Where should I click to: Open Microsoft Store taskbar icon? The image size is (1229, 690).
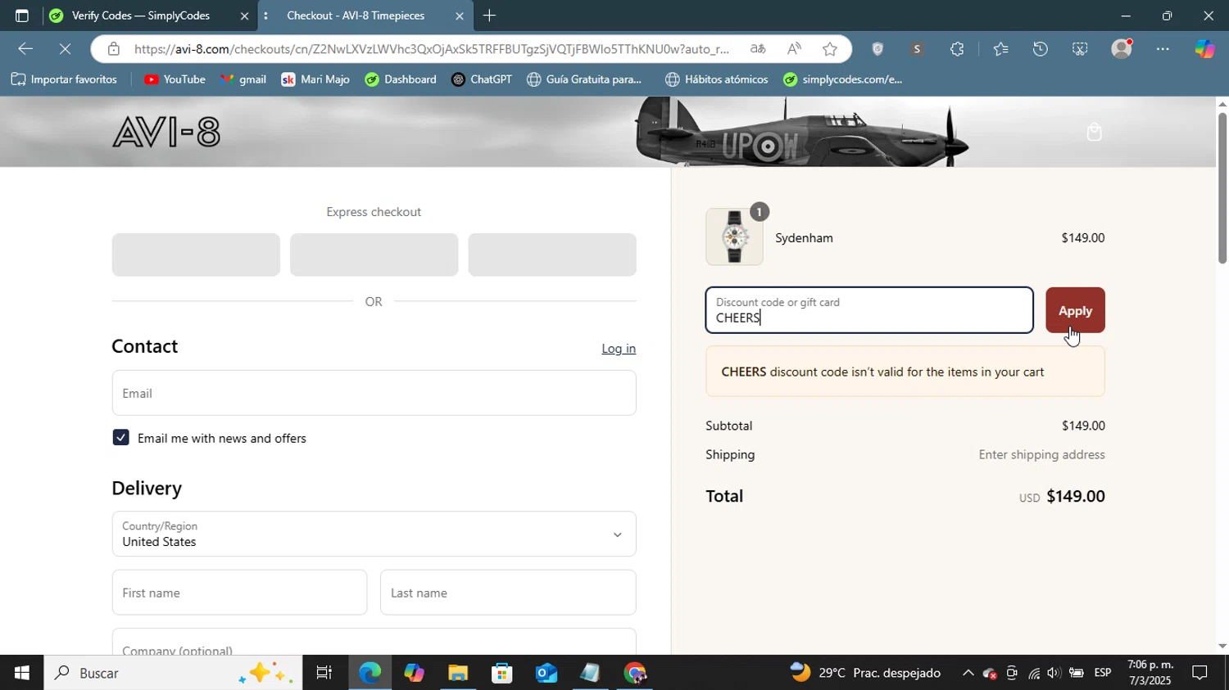(501, 673)
